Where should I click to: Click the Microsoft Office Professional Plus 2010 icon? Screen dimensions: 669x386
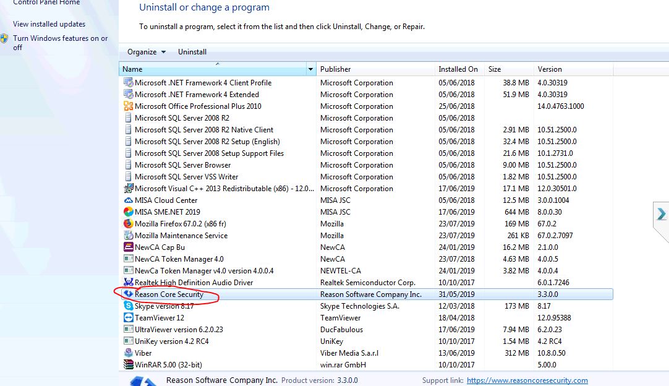128,106
